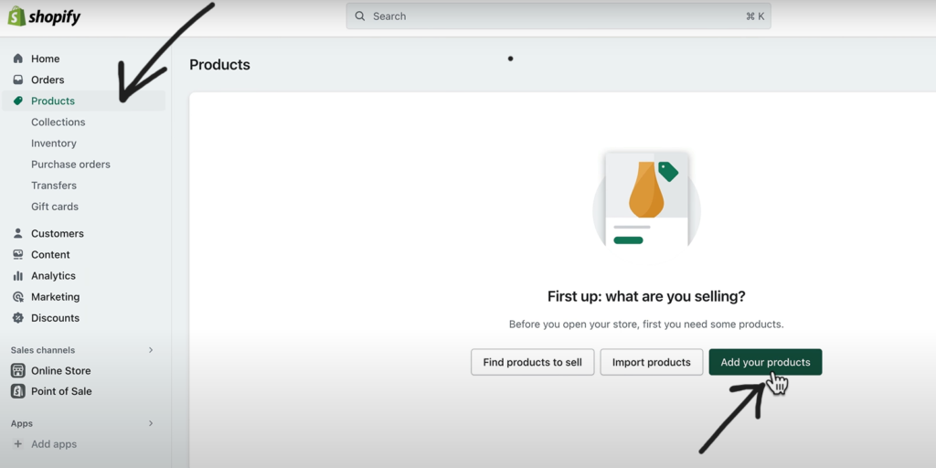Click Add your products button
This screenshot has width=936, height=468.
coord(765,362)
